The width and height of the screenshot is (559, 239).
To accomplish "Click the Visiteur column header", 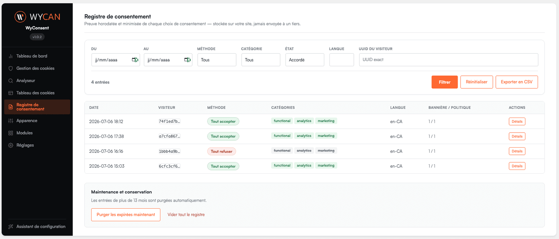I will [167, 107].
